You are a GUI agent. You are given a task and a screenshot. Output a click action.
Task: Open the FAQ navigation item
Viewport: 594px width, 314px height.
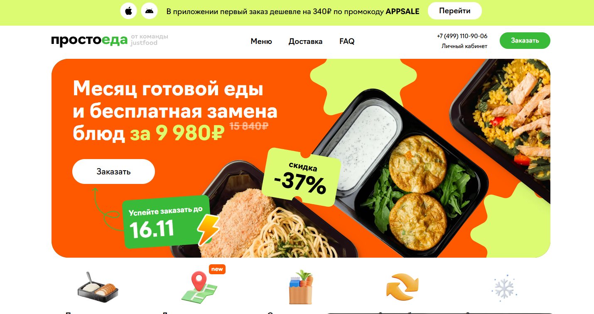tap(347, 41)
